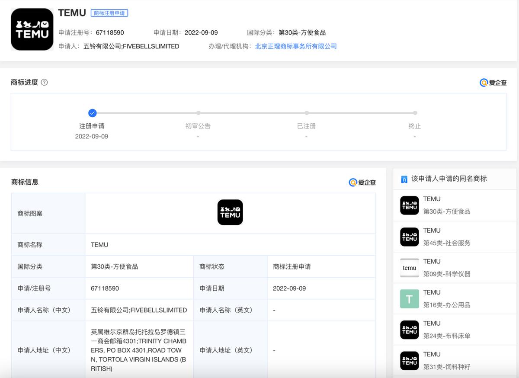Click the help icon beside 商标进度

click(44, 82)
